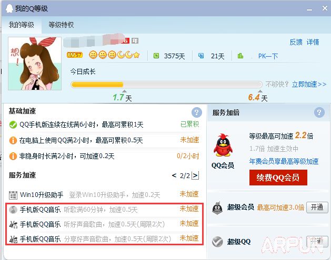The image size is (331, 260).
Task: Minimize the 我的Q等级 window
Action: [x=309, y=10]
